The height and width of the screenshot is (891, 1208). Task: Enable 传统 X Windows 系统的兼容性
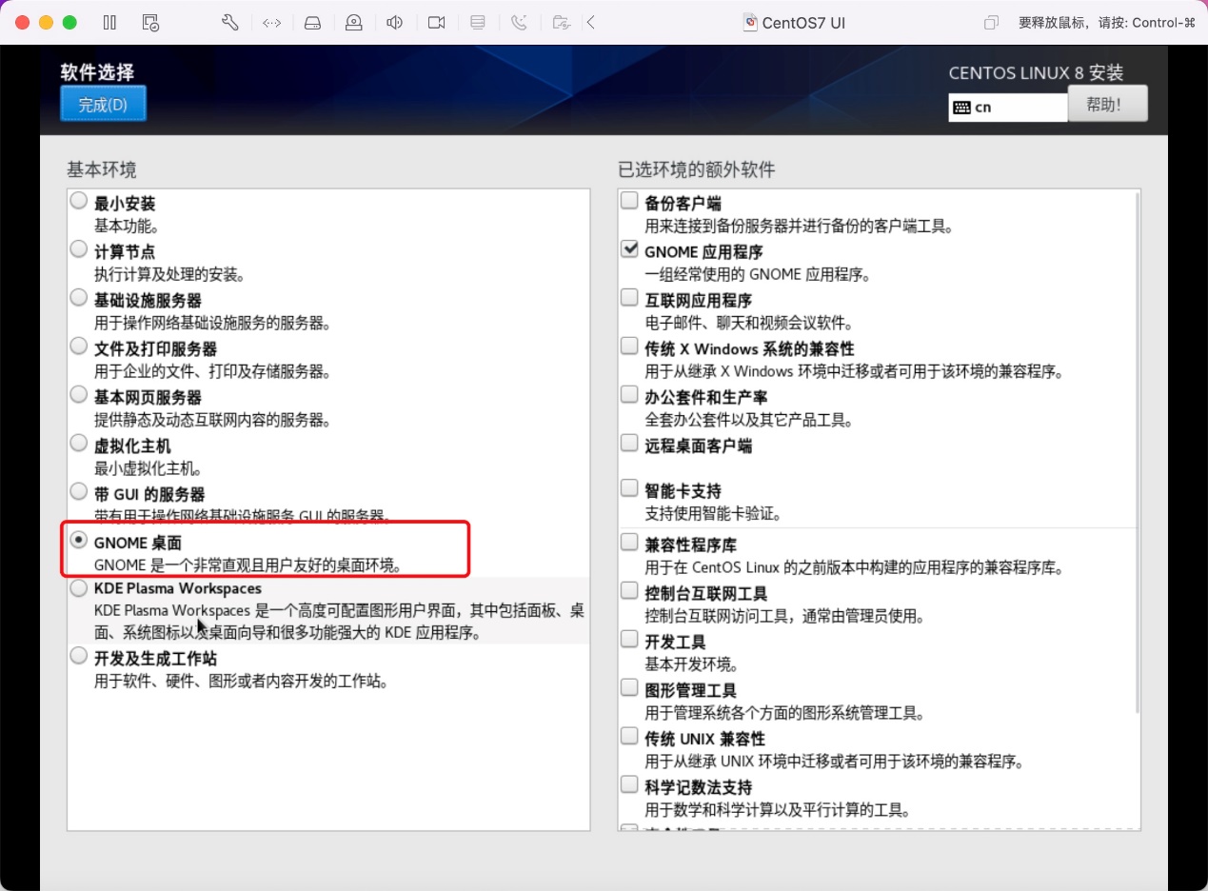pos(629,346)
